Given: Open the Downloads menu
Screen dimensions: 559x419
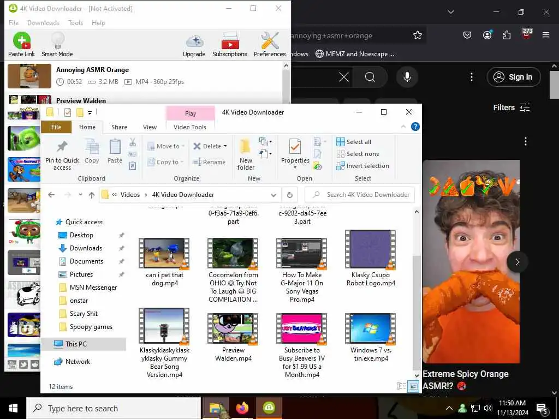Looking at the screenshot, I should [x=43, y=23].
